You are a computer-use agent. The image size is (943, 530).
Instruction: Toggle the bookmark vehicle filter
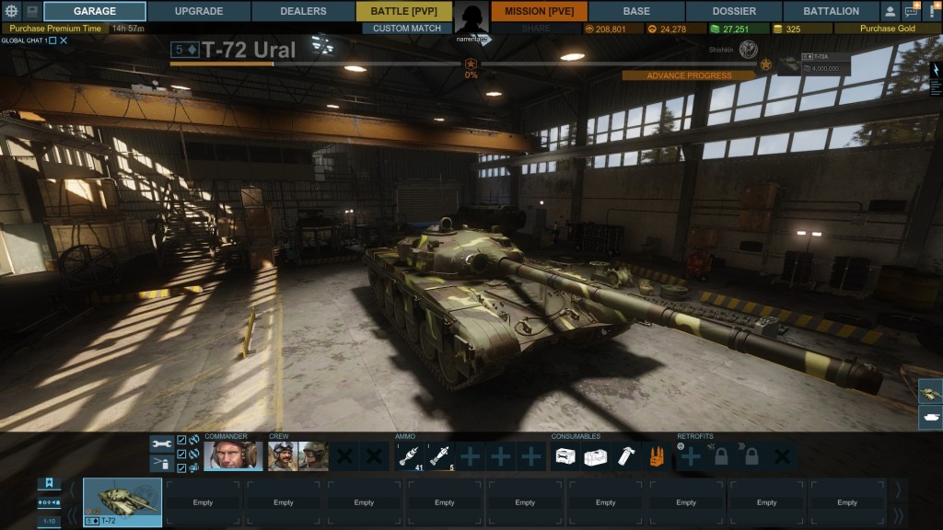[49, 482]
